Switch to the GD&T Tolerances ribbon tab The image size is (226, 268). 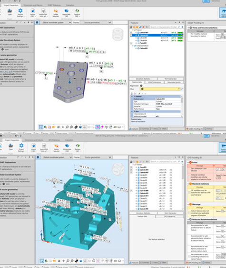54,5
